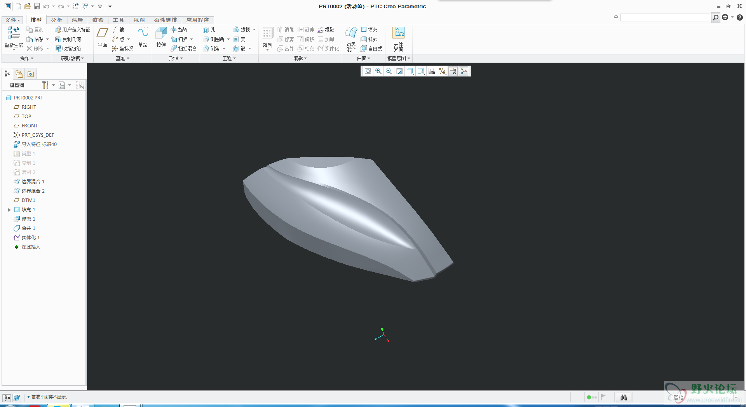
Task: Open the 获取数据 group dropdown
Action: click(x=72, y=58)
